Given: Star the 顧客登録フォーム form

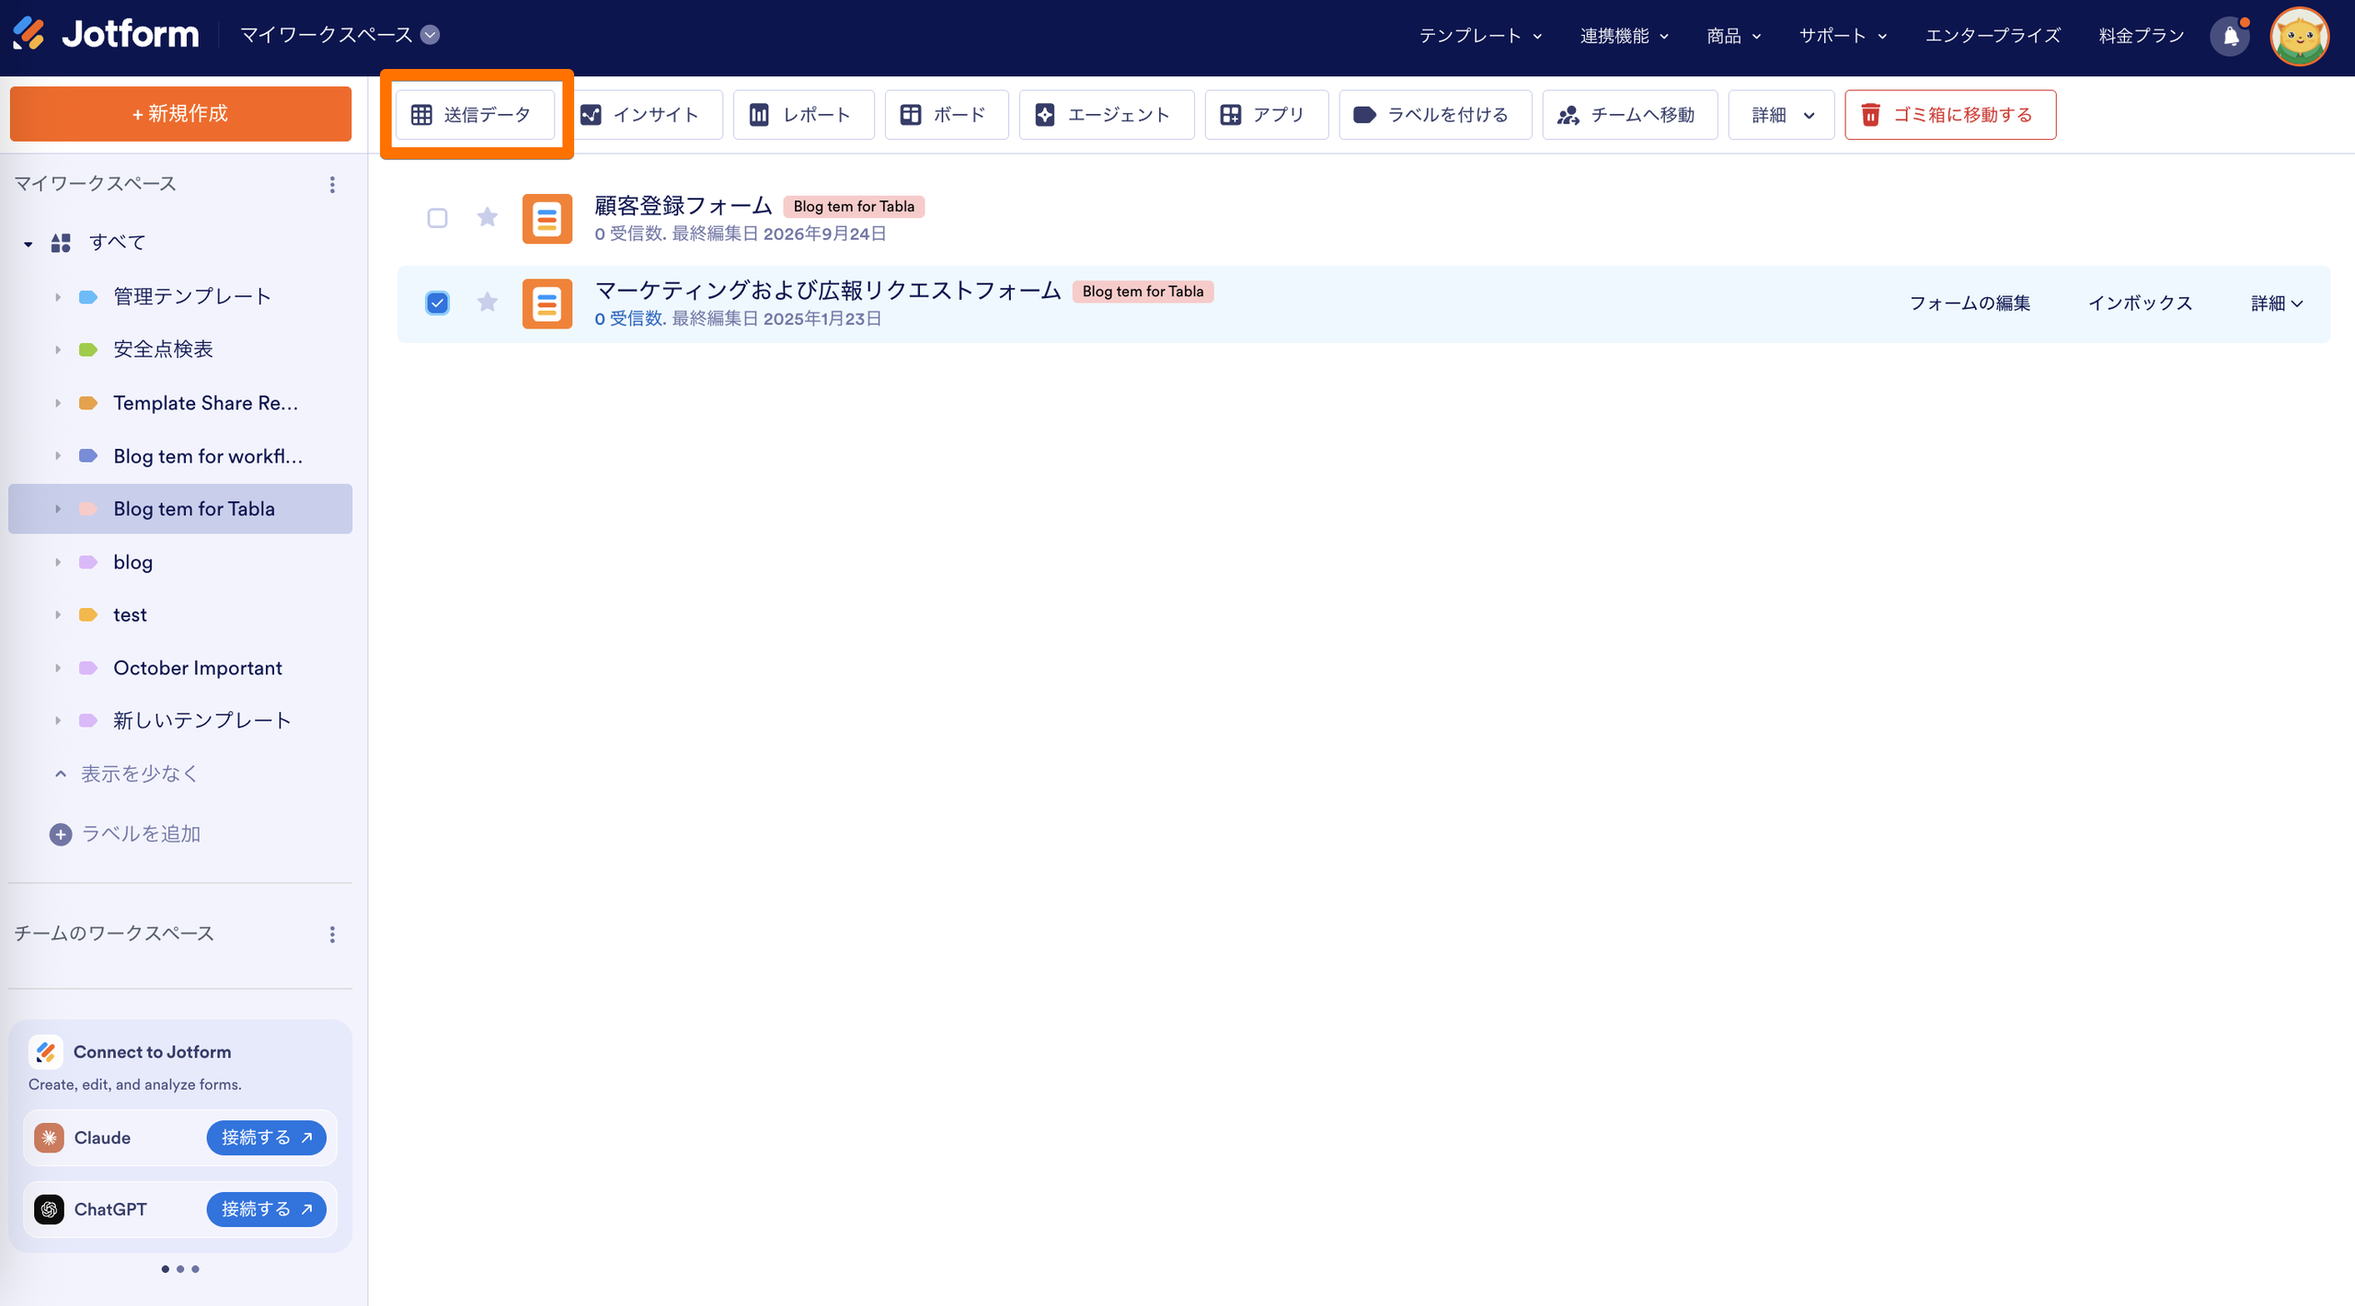Looking at the screenshot, I should pyautogui.click(x=488, y=217).
